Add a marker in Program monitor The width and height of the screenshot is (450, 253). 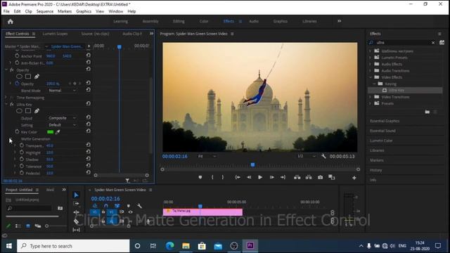pyautogui.click(x=200, y=178)
